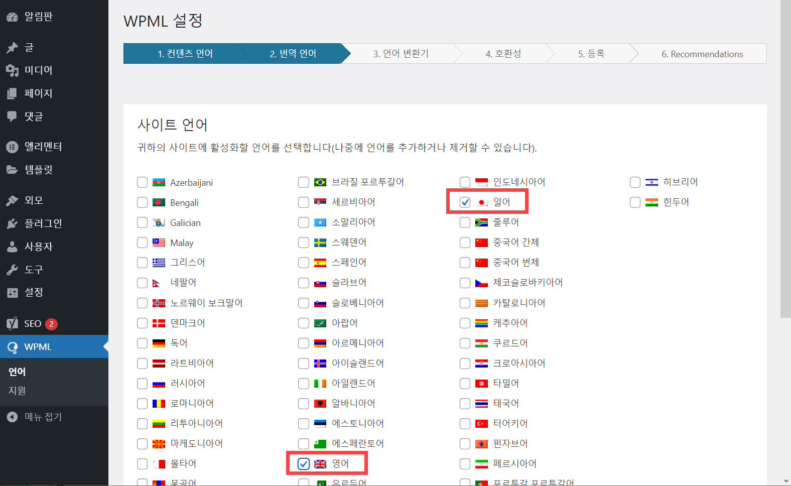
Task: Click the 노르웨이 보크말어 language label
Action: pos(206,303)
